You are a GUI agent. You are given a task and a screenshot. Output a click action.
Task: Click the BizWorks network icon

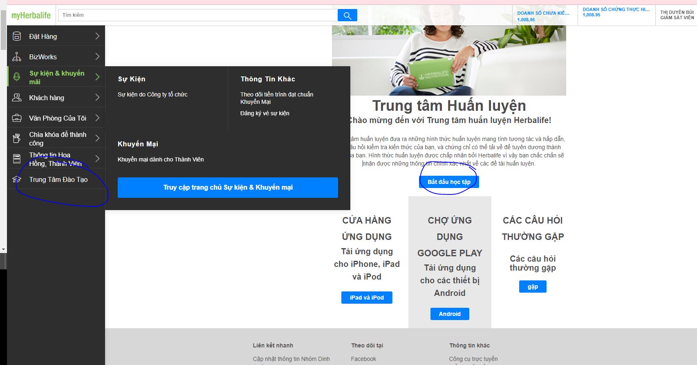17,57
